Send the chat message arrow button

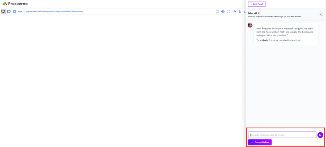click(x=320, y=135)
